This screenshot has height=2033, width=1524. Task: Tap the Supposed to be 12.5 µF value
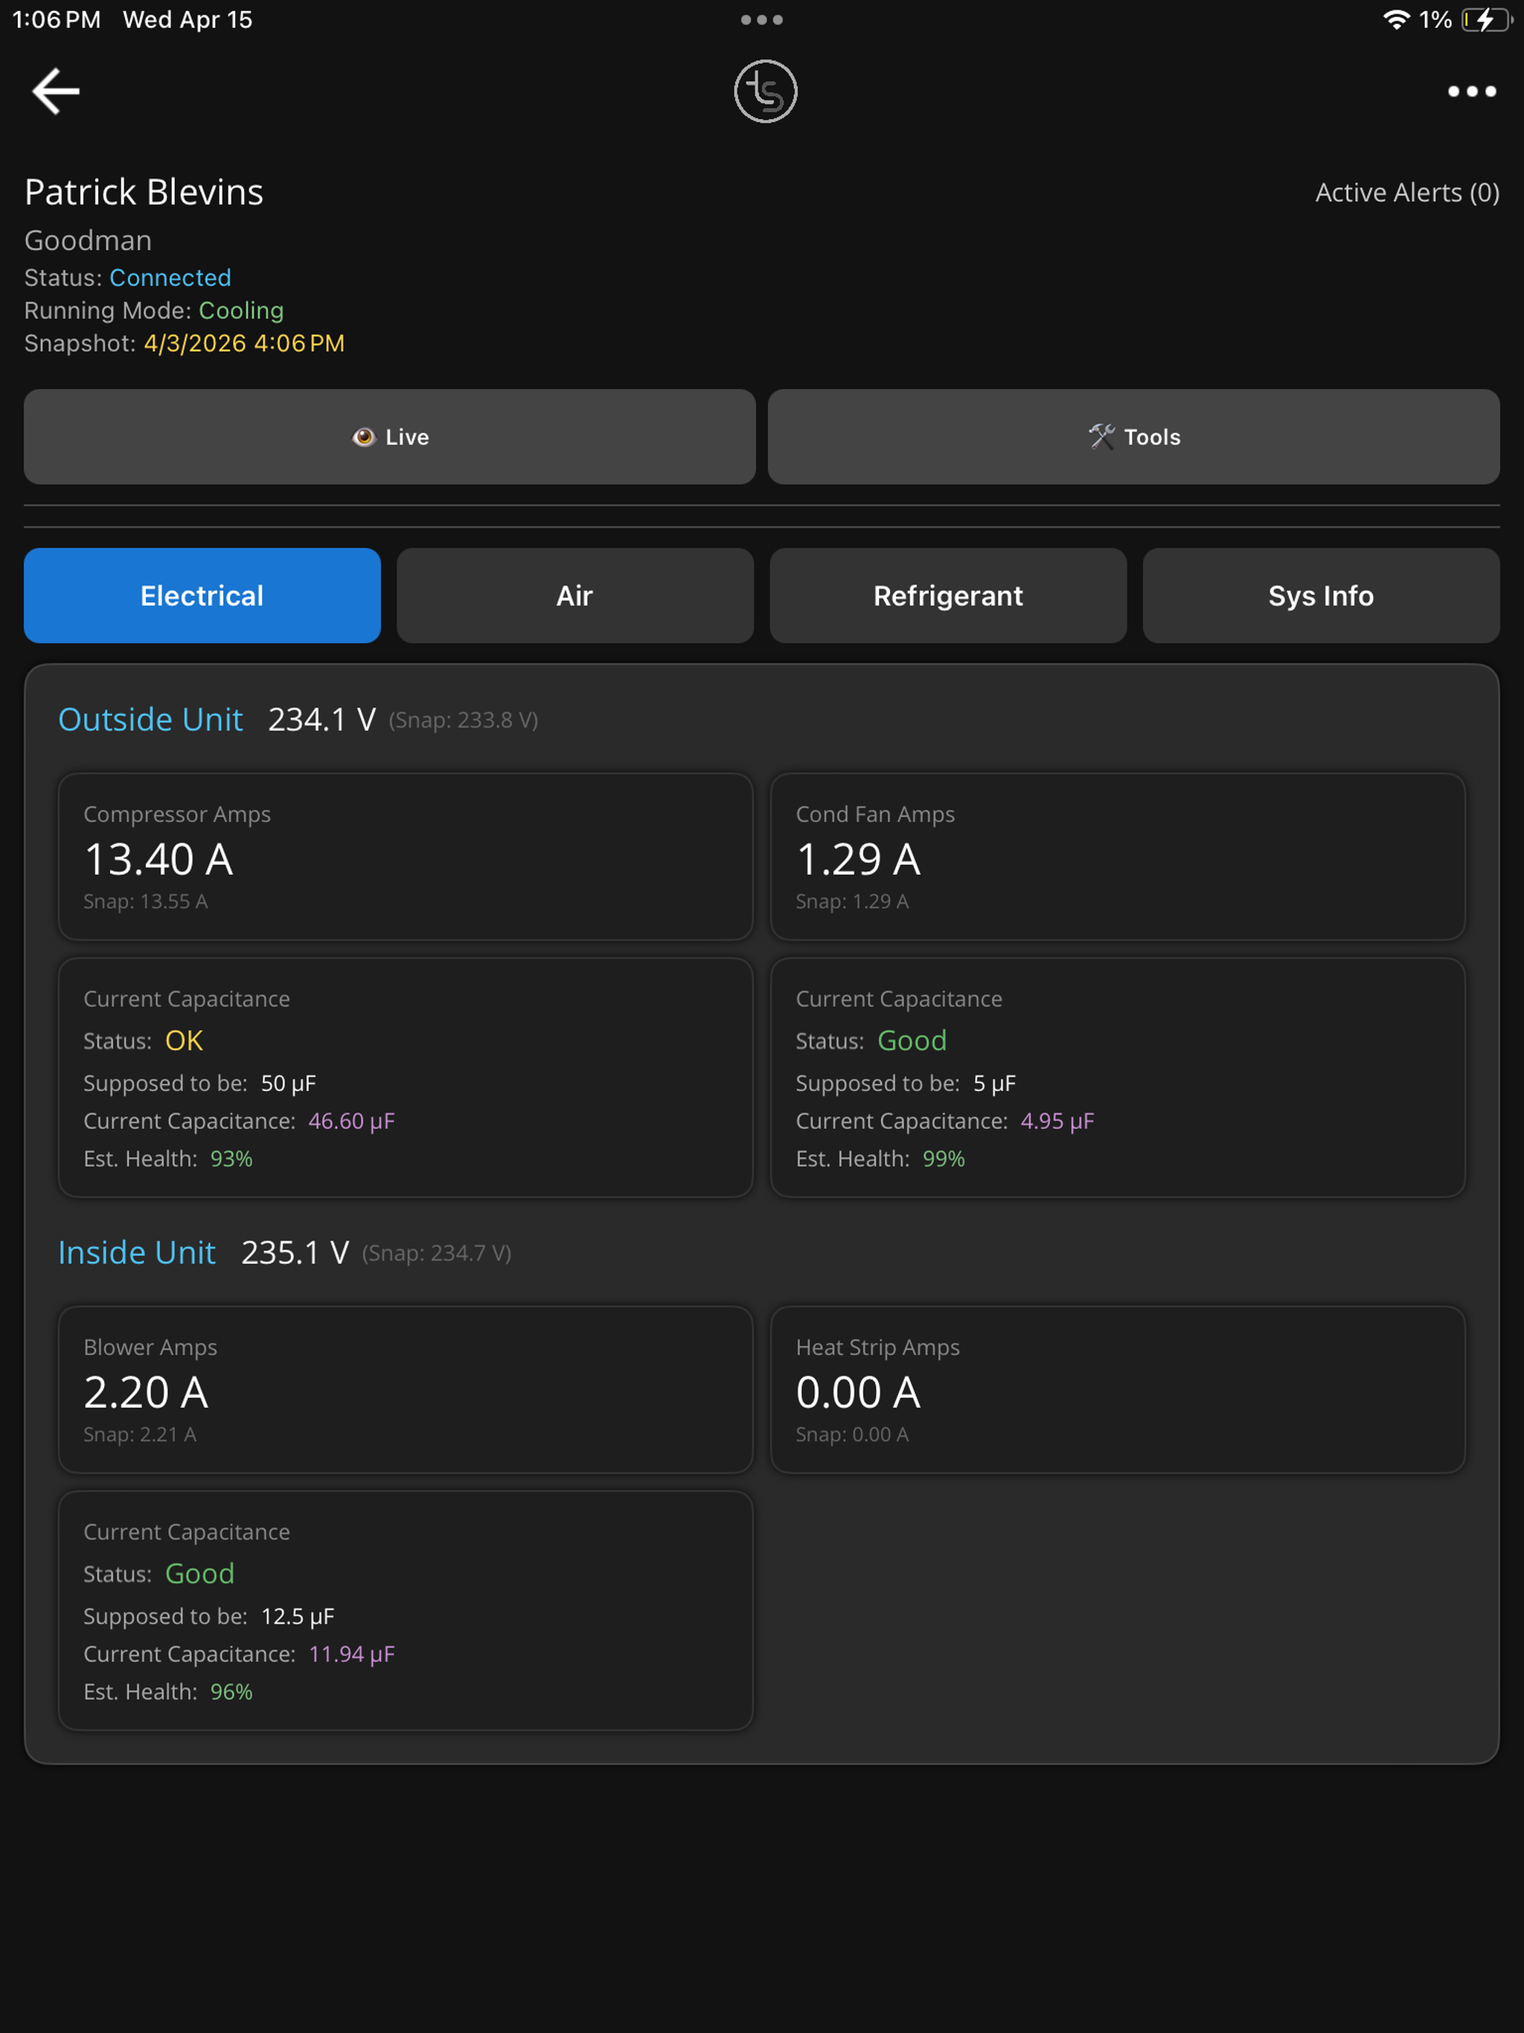pos(298,1617)
